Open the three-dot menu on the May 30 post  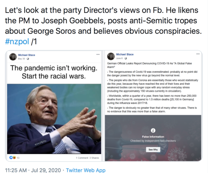pos(98,54)
